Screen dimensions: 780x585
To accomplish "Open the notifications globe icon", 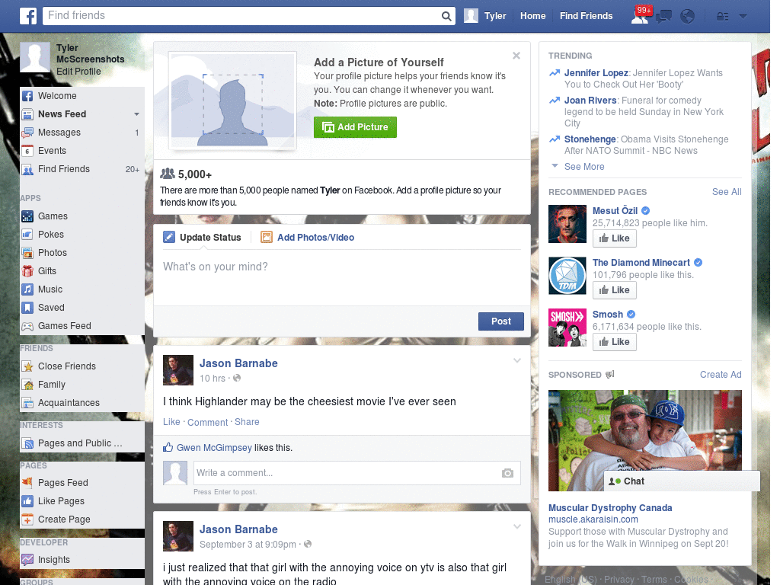I will pos(688,17).
